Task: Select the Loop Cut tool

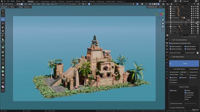Action: pyautogui.click(x=3, y=60)
